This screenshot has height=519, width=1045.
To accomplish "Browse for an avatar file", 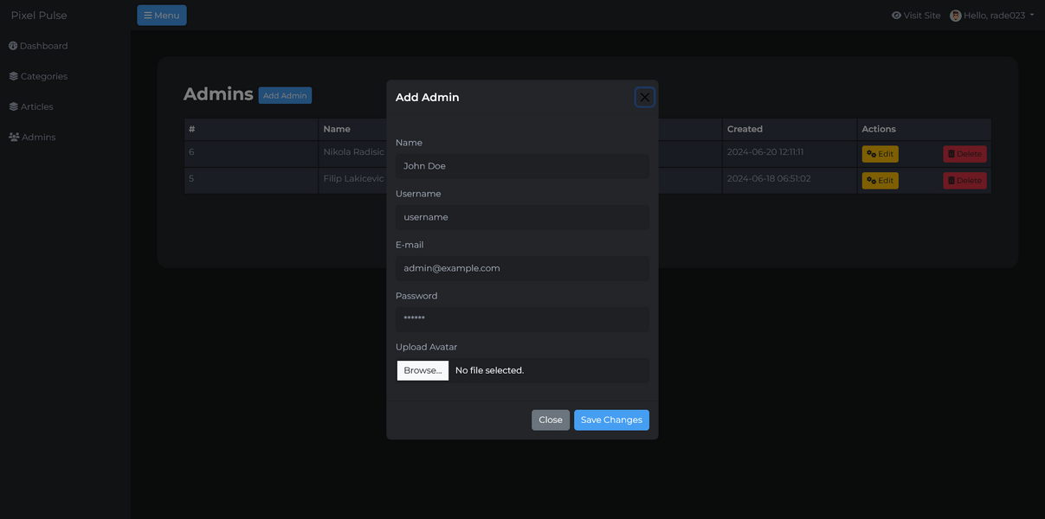I will (x=423, y=370).
